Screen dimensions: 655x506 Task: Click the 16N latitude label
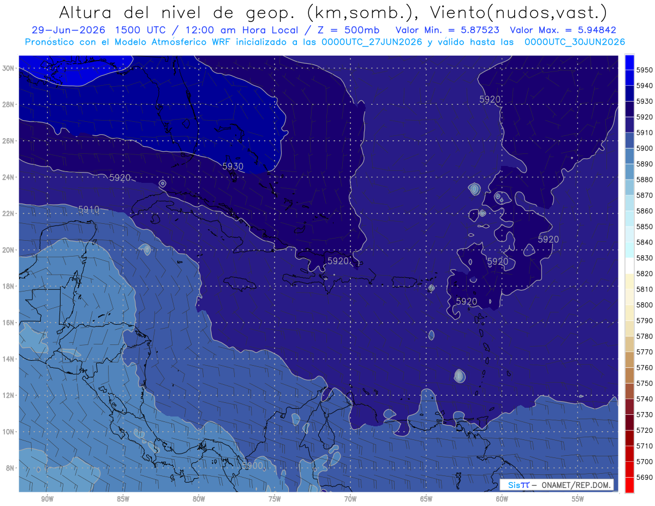coord(9,323)
